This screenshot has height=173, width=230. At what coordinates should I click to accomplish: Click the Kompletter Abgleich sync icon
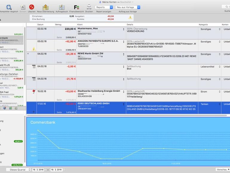click(x=9, y=7)
